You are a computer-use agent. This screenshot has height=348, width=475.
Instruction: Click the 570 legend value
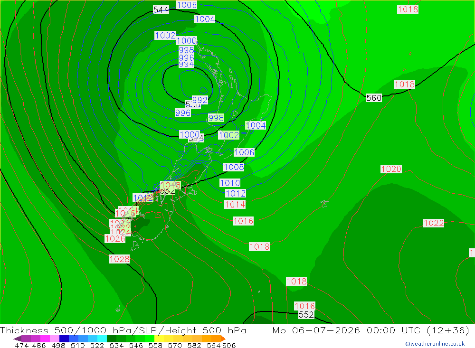pos(174,346)
